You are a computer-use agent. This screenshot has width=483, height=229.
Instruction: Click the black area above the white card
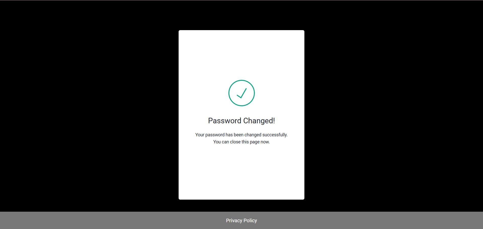(x=242, y=15)
